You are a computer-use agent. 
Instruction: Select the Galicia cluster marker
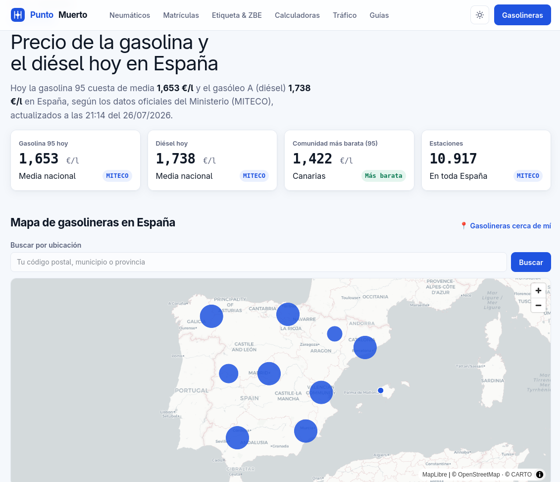(211, 316)
